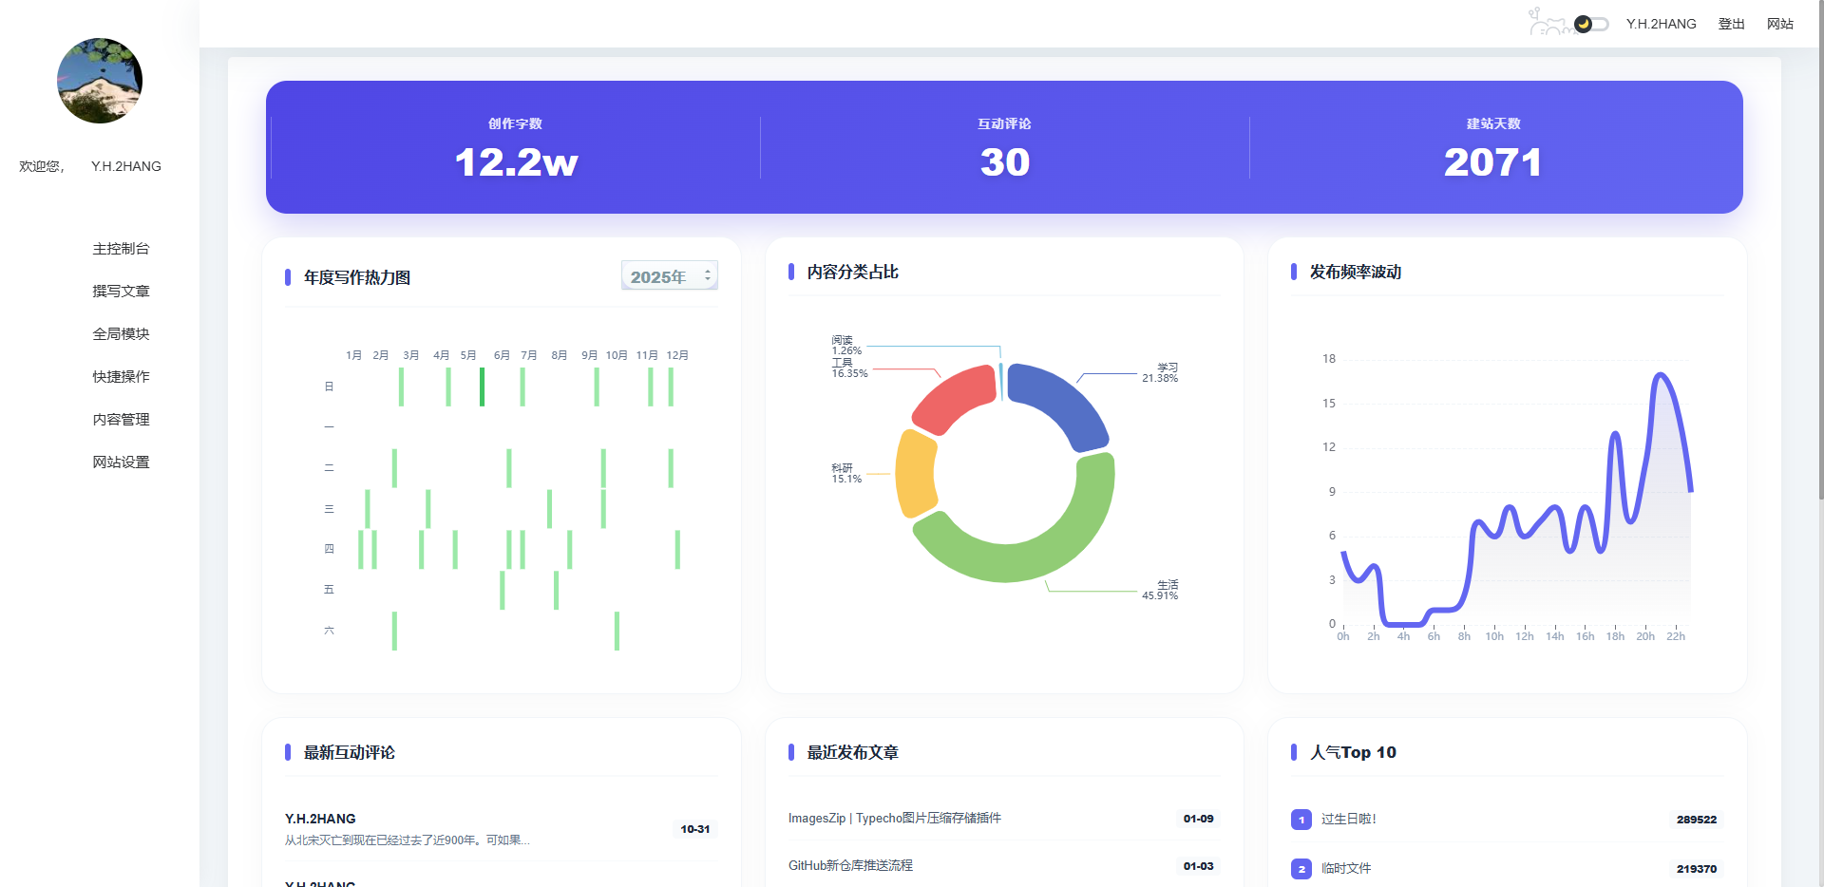The height and width of the screenshot is (887, 1824).
Task: Toggle dark mode with the moon switch
Action: pyautogui.click(x=1583, y=24)
